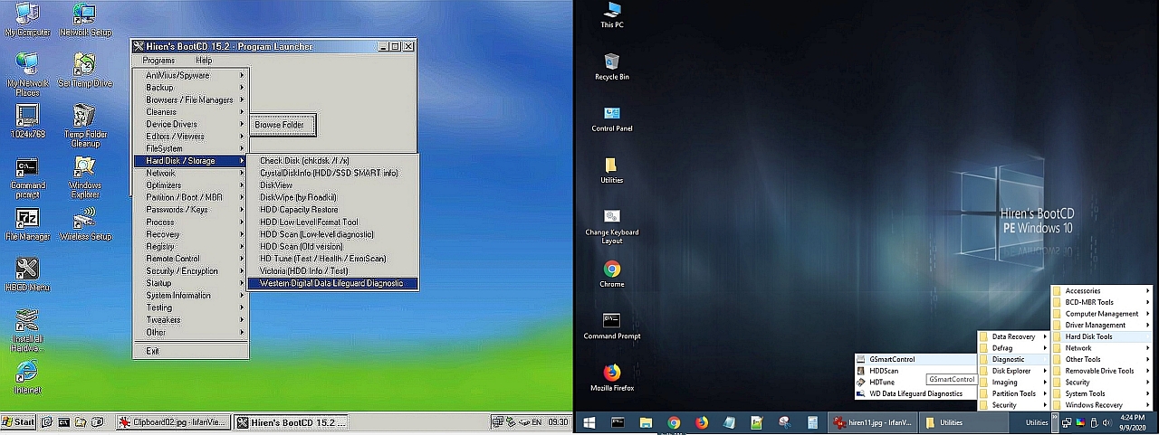
Task: Open Data Recovery folder submenu
Action: tap(1012, 336)
